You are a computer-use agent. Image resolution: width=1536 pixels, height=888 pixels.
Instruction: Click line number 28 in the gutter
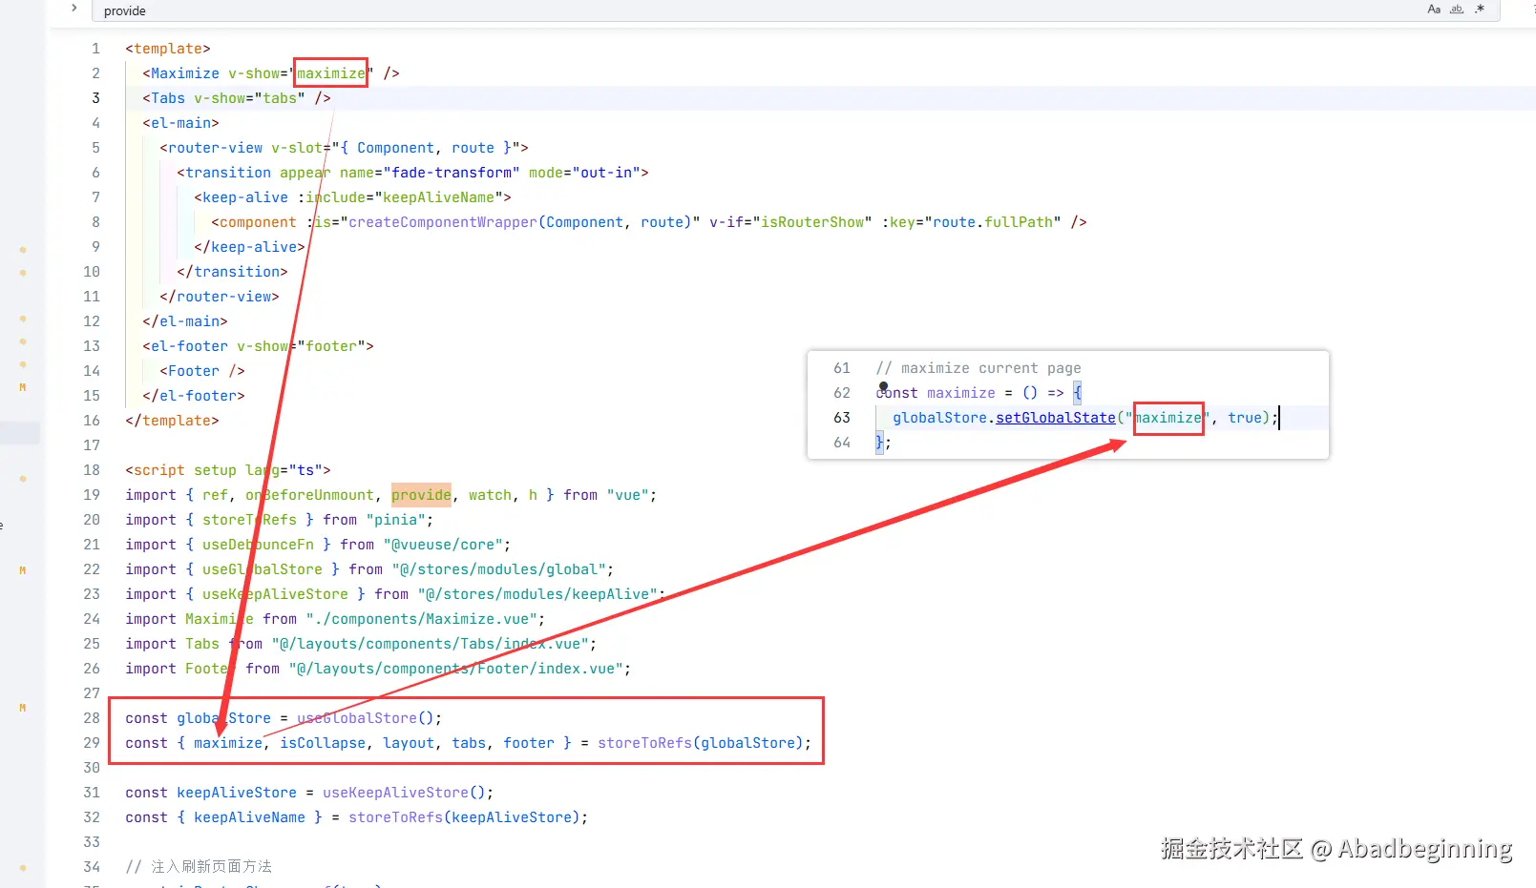(x=92, y=718)
